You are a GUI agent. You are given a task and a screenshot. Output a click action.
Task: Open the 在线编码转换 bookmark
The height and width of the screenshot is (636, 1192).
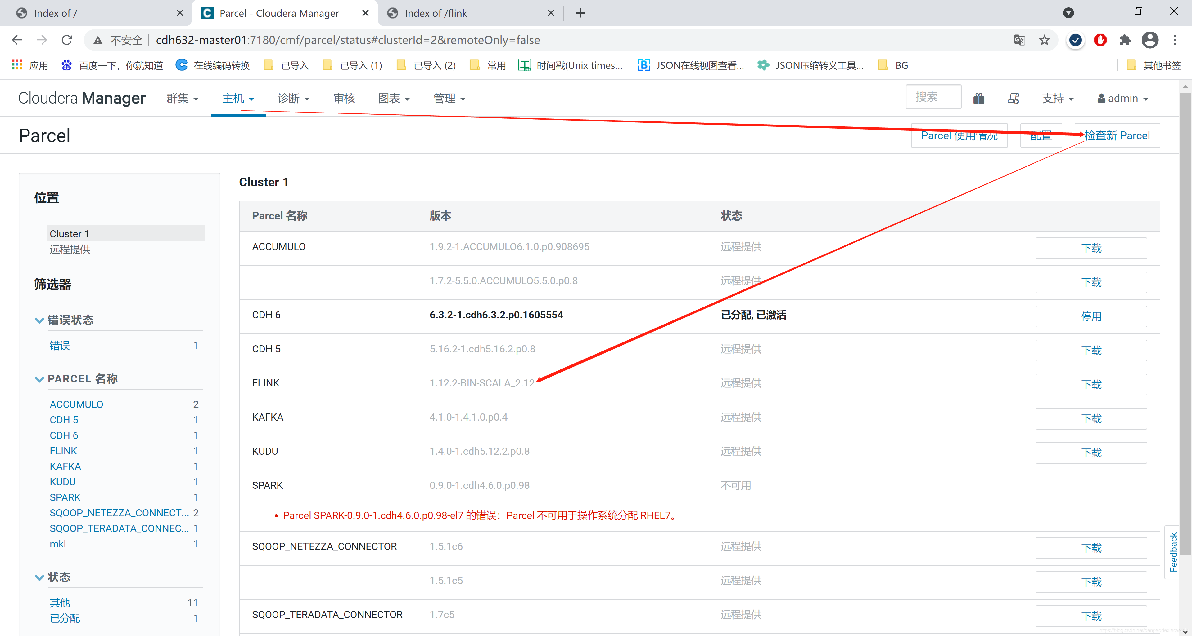213,65
